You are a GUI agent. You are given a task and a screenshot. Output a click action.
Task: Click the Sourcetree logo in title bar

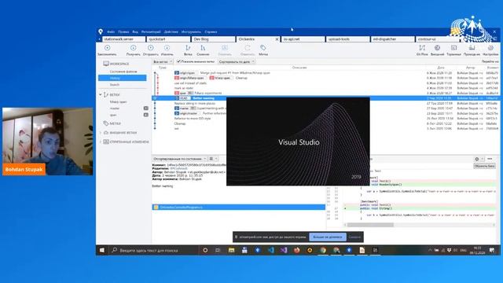(101, 31)
